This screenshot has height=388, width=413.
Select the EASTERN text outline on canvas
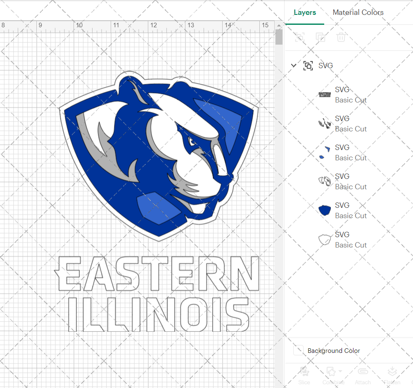pyautogui.click(x=157, y=274)
